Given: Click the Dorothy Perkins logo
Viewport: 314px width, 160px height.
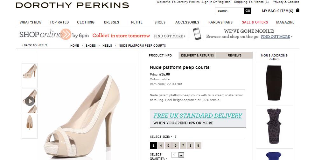Looking at the screenshot, I should [x=72, y=5].
